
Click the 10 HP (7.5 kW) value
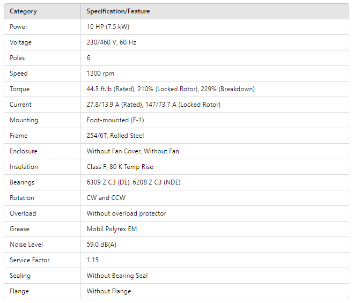point(108,27)
